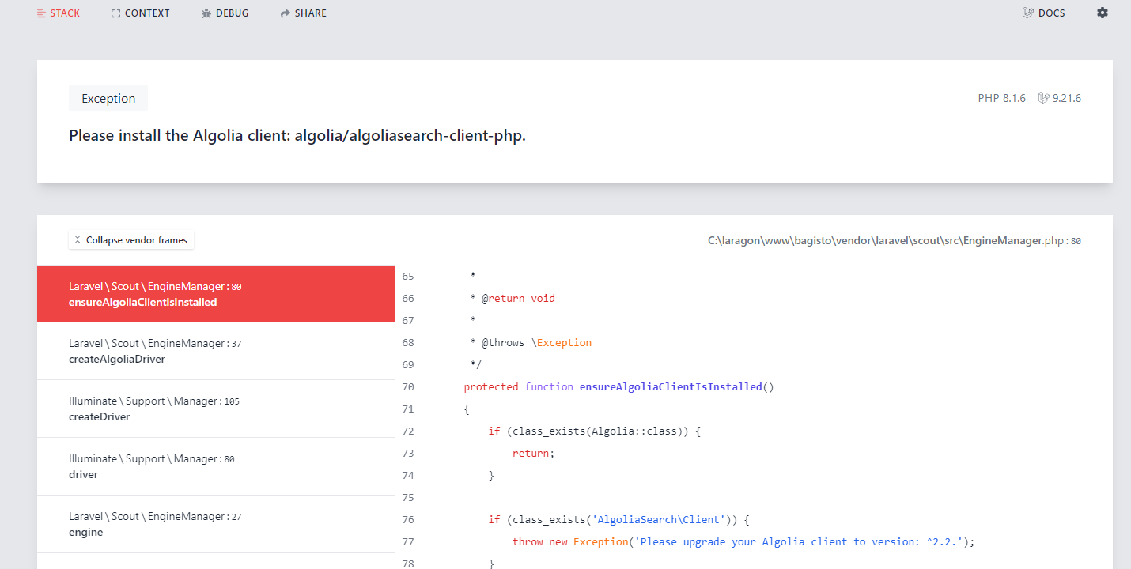Click the PHP 8.1.6 version text
The width and height of the screenshot is (1131, 569).
1001,98
